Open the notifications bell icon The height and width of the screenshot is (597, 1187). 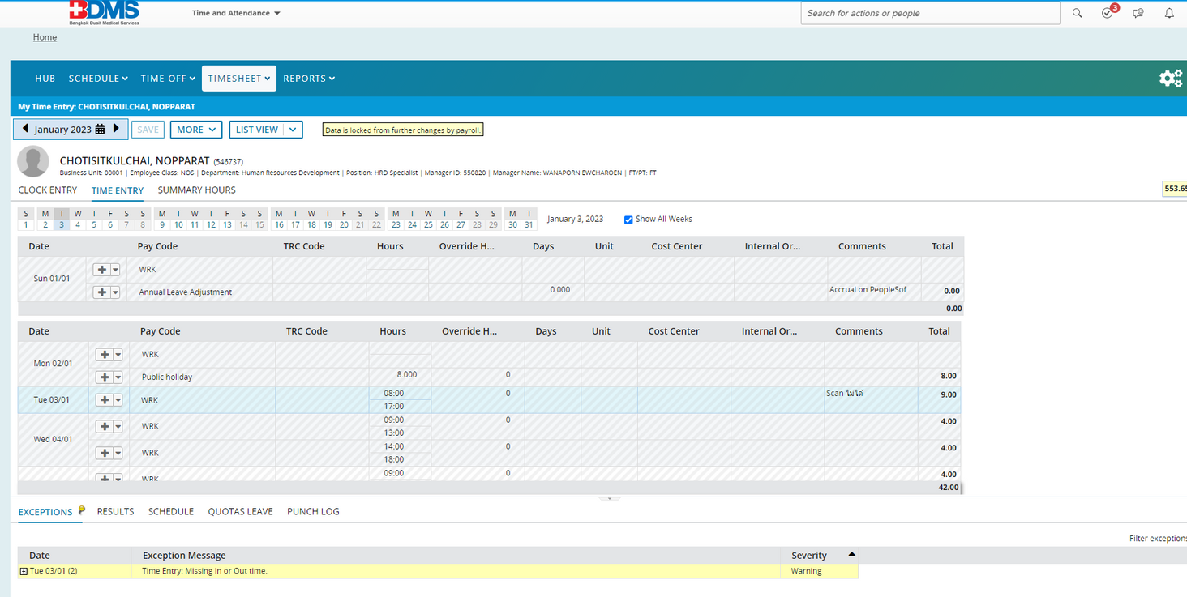(1169, 13)
